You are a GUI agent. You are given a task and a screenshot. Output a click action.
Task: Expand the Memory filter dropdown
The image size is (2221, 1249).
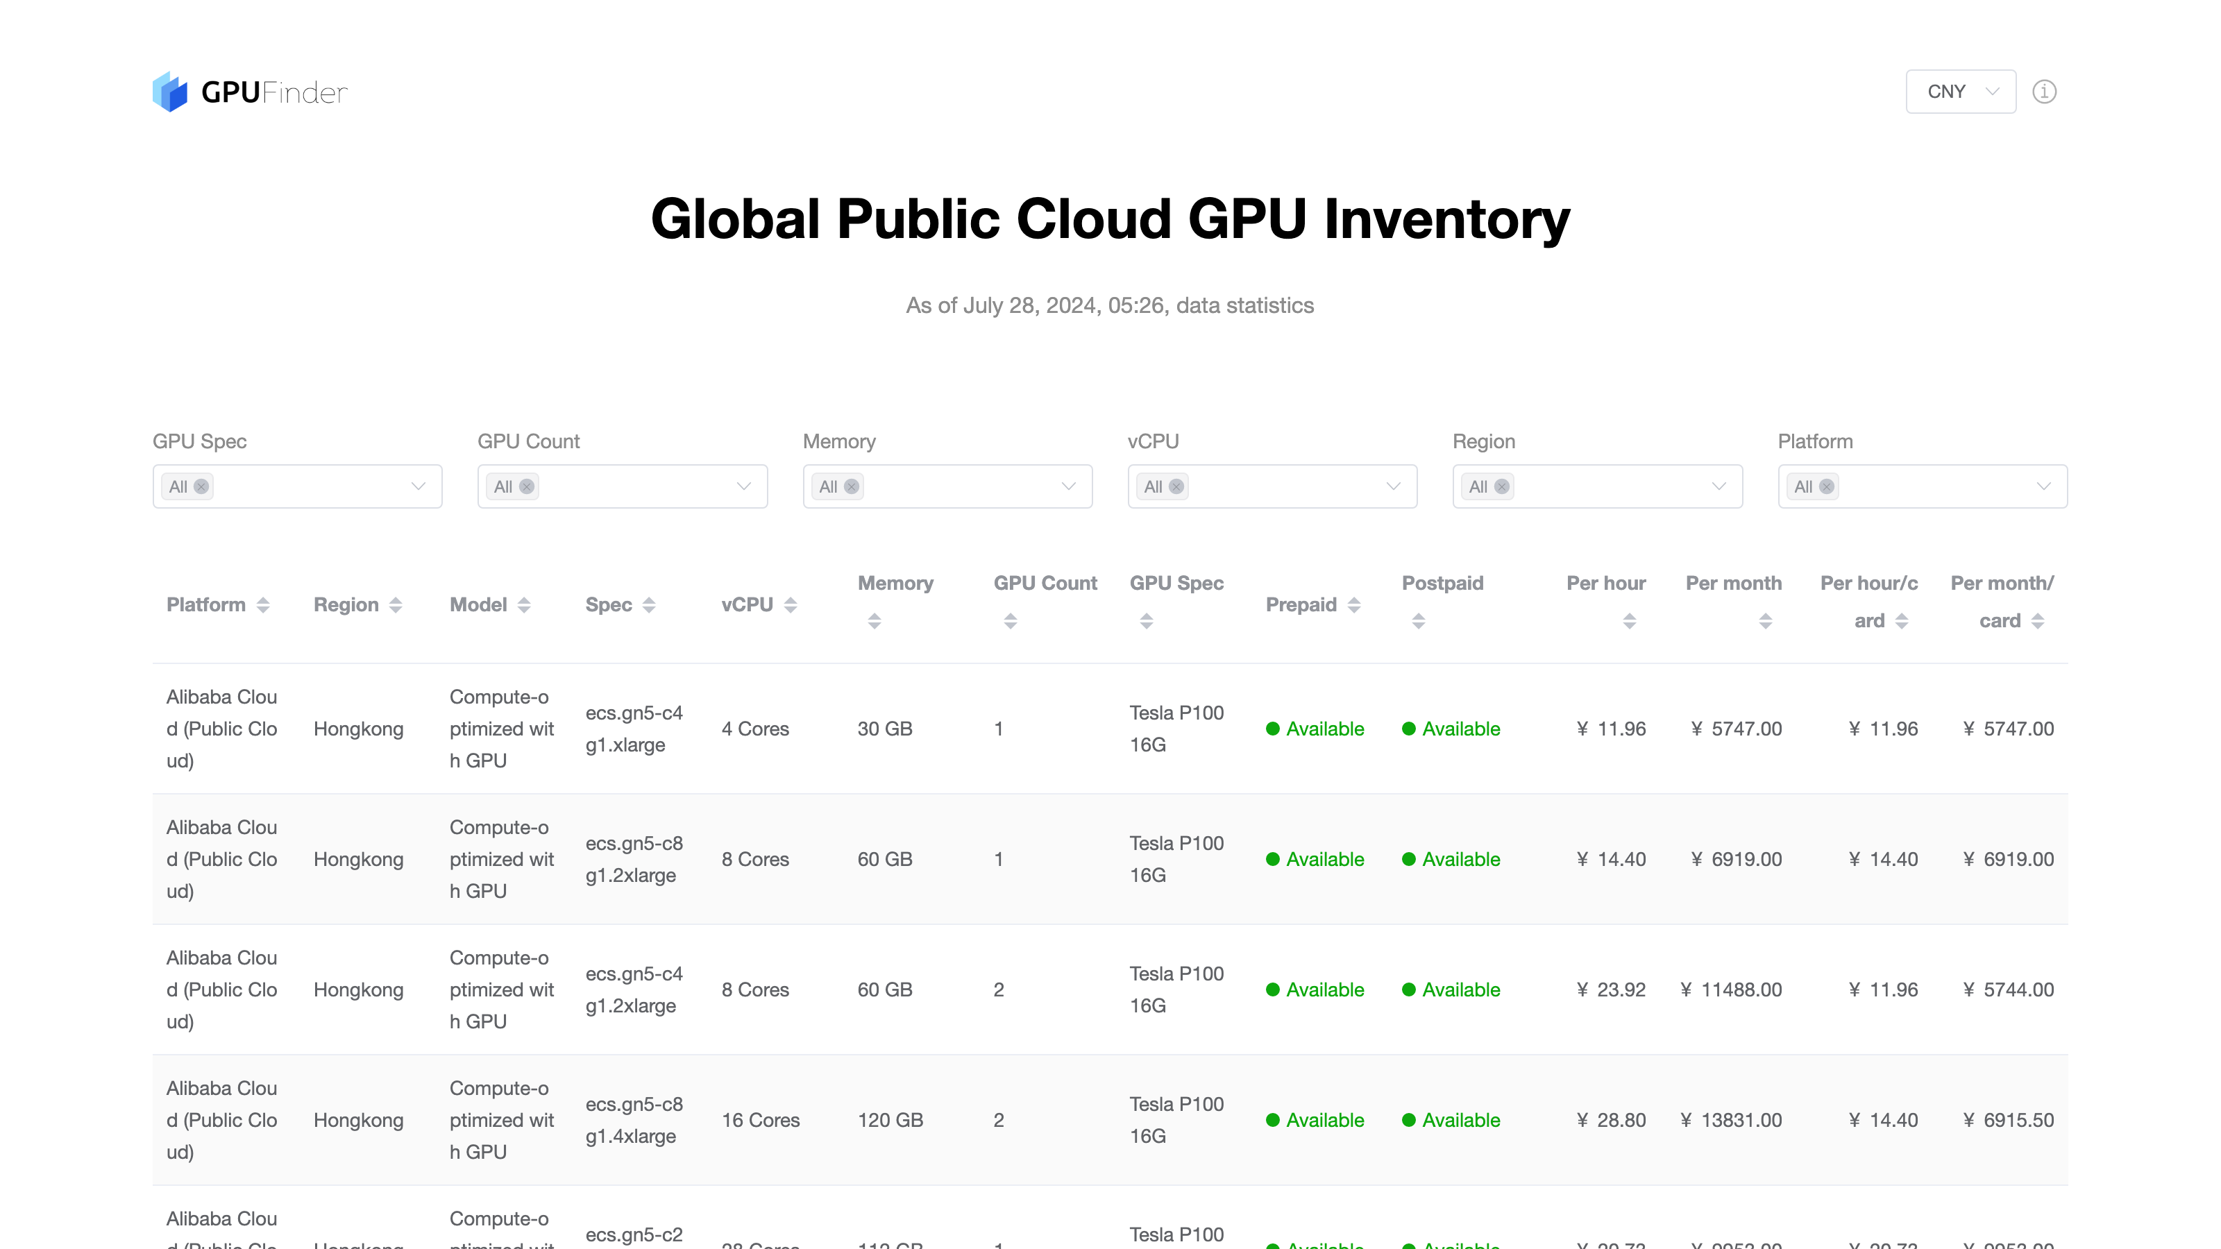point(1068,486)
